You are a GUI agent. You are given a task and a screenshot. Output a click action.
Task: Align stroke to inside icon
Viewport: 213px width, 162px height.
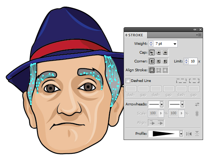pyautogui.click(x=159, y=70)
